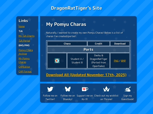153x114 pixels.
Task: Open the CHP Format link
Action: click(25, 71)
